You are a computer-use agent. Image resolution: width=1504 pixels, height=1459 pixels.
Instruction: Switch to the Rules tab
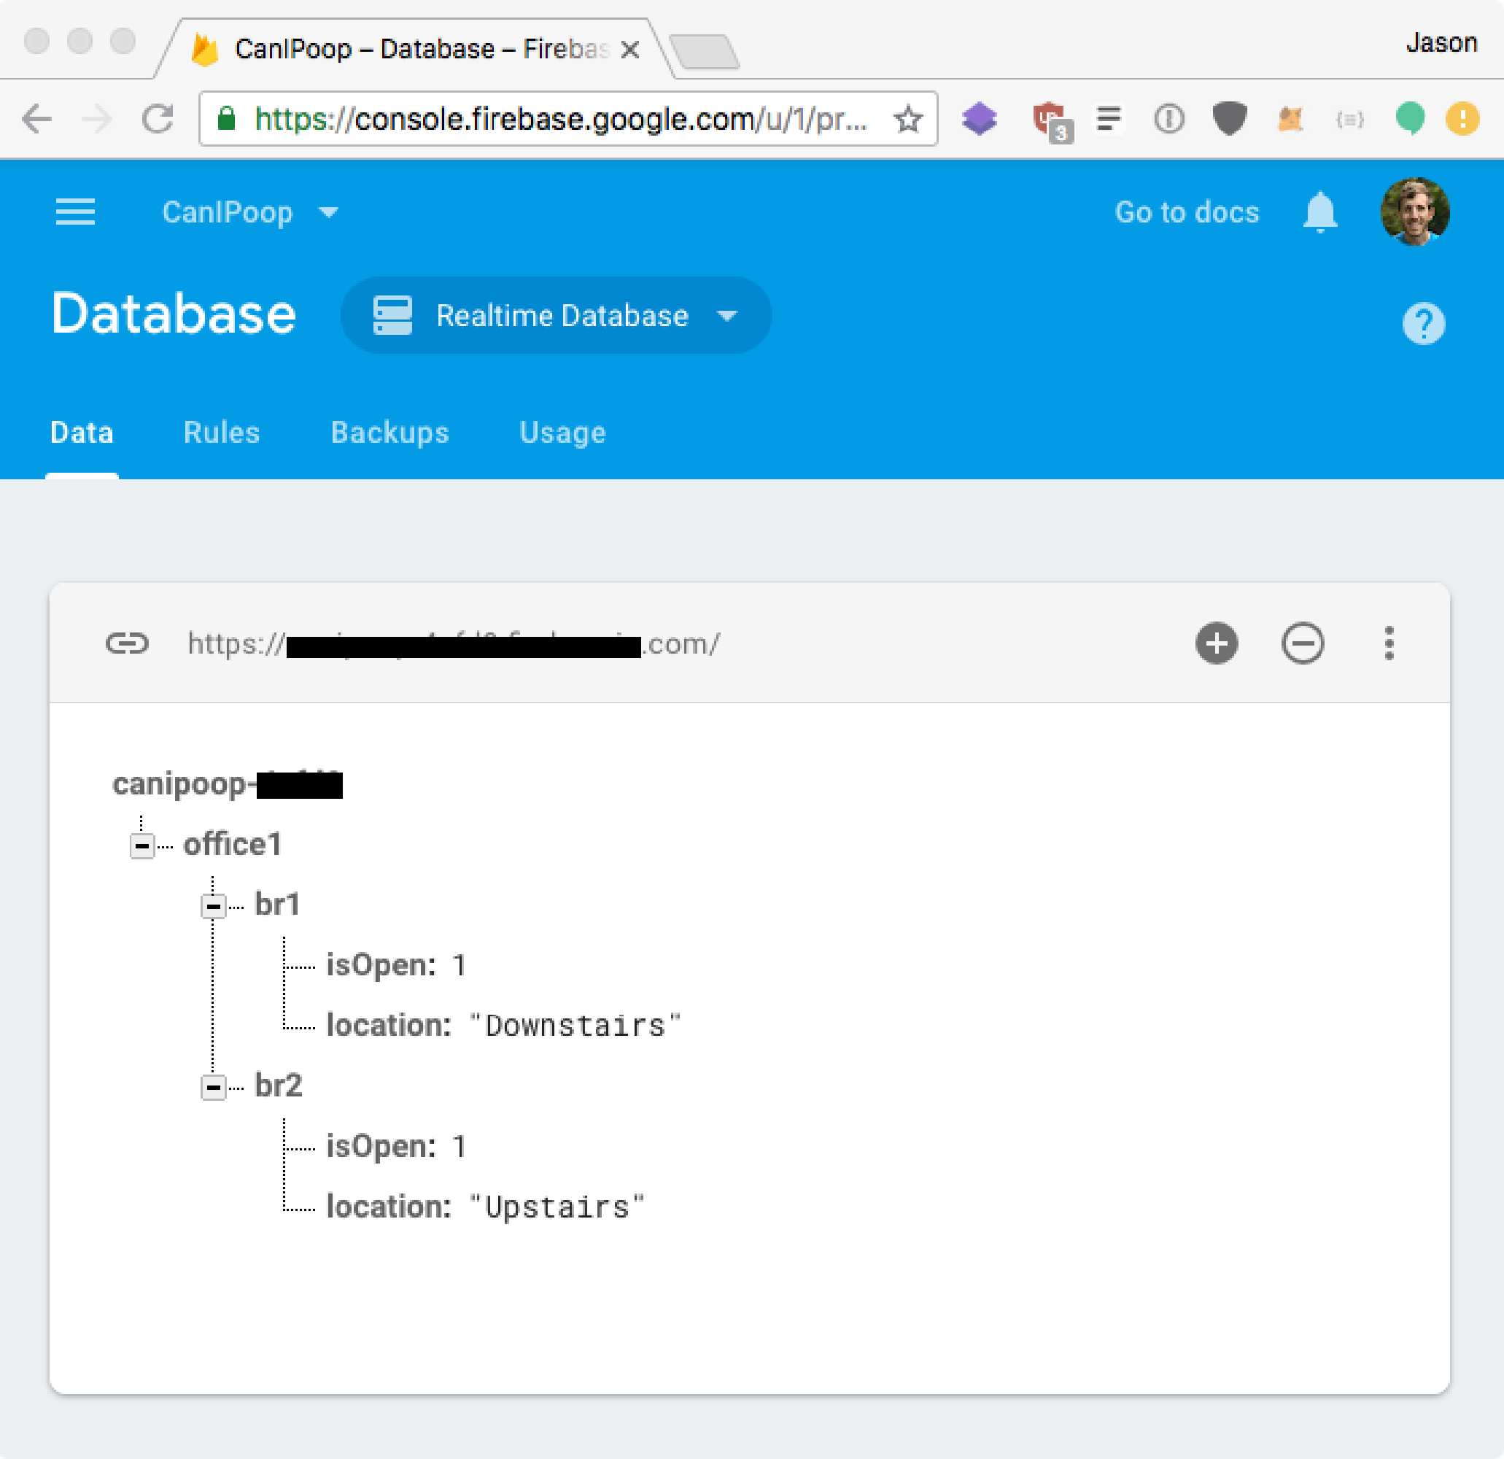[221, 432]
